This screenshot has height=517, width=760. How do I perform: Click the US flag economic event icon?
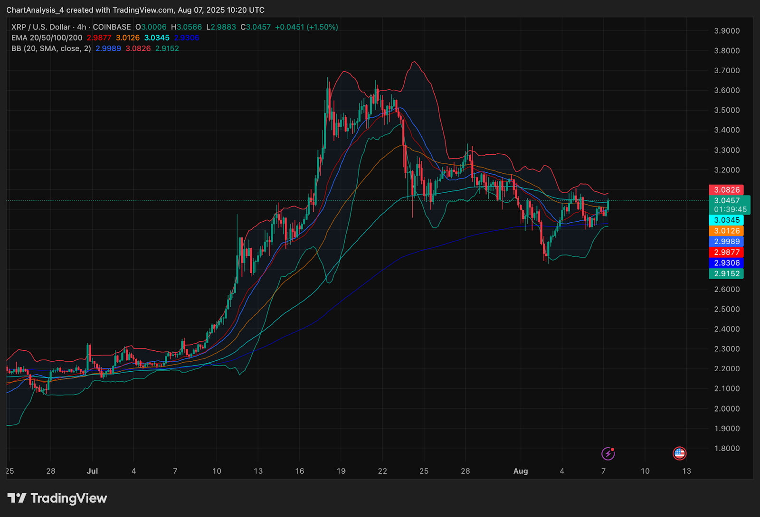tap(679, 453)
